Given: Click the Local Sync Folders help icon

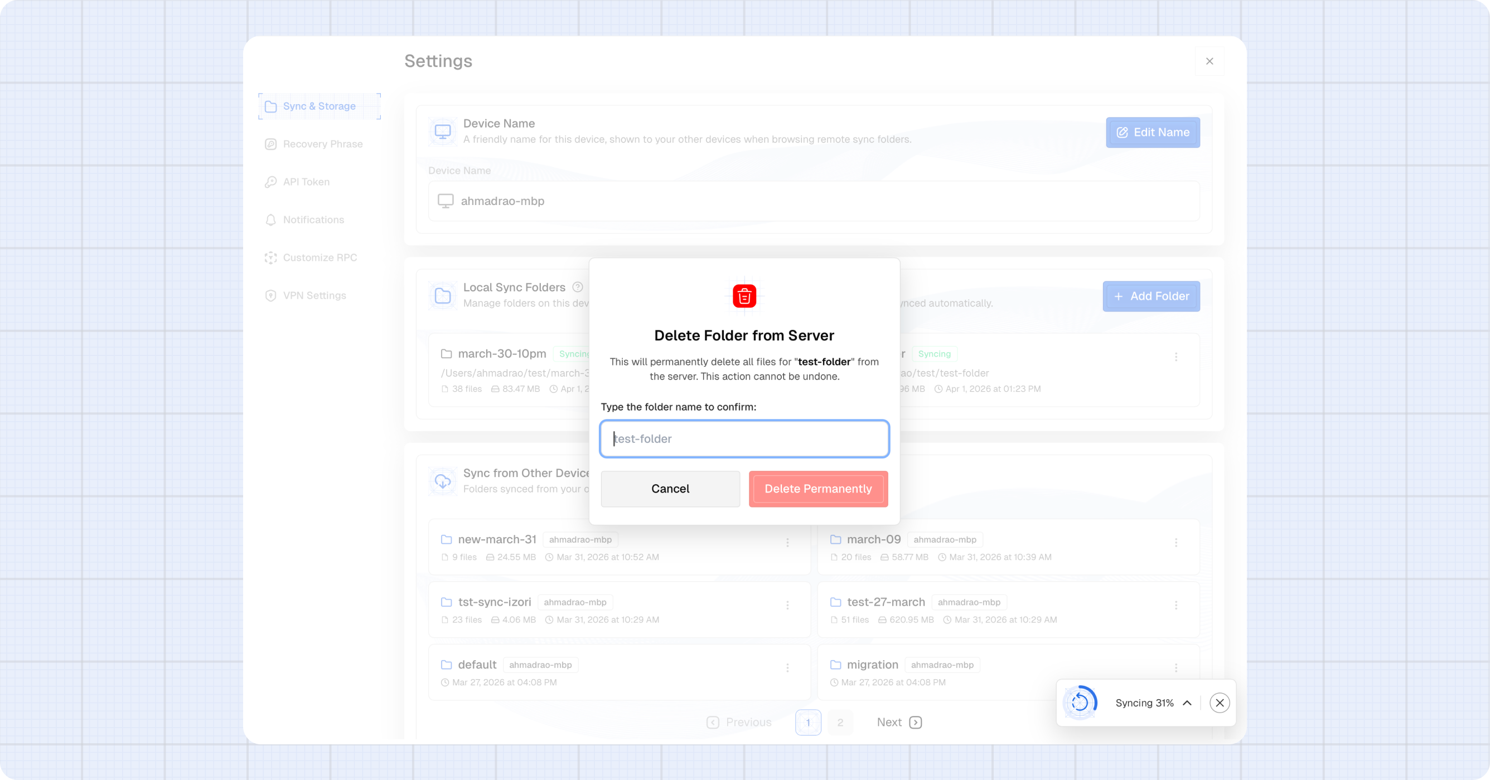Looking at the screenshot, I should 577,287.
